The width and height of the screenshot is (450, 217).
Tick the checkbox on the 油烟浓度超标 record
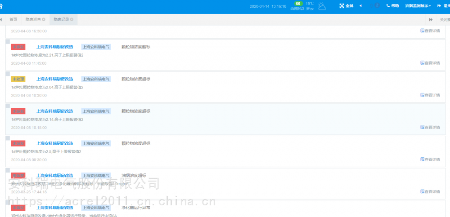8,170
